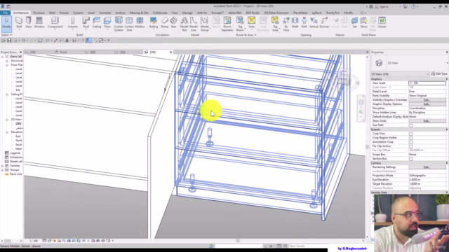Image resolution: width=449 pixels, height=252 pixels.
Task: Select the Floor tool
Action: click(107, 22)
